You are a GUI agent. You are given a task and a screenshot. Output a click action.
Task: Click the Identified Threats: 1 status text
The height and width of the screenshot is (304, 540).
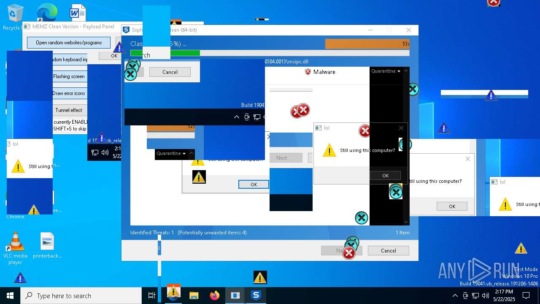pyautogui.click(x=152, y=233)
